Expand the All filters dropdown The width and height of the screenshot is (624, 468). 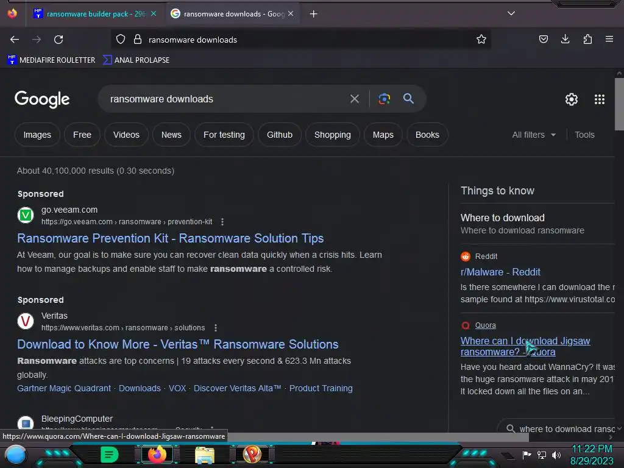534,135
